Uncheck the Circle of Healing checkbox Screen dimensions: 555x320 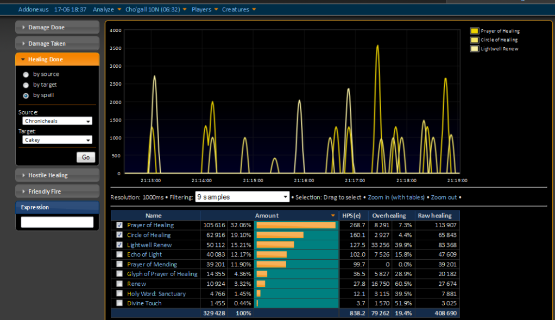click(119, 235)
